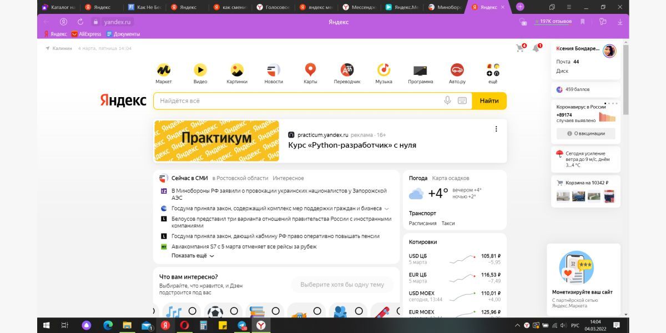Open Корзина на 10342 ₽ widget
The height and width of the screenshot is (333, 666).
click(586, 191)
